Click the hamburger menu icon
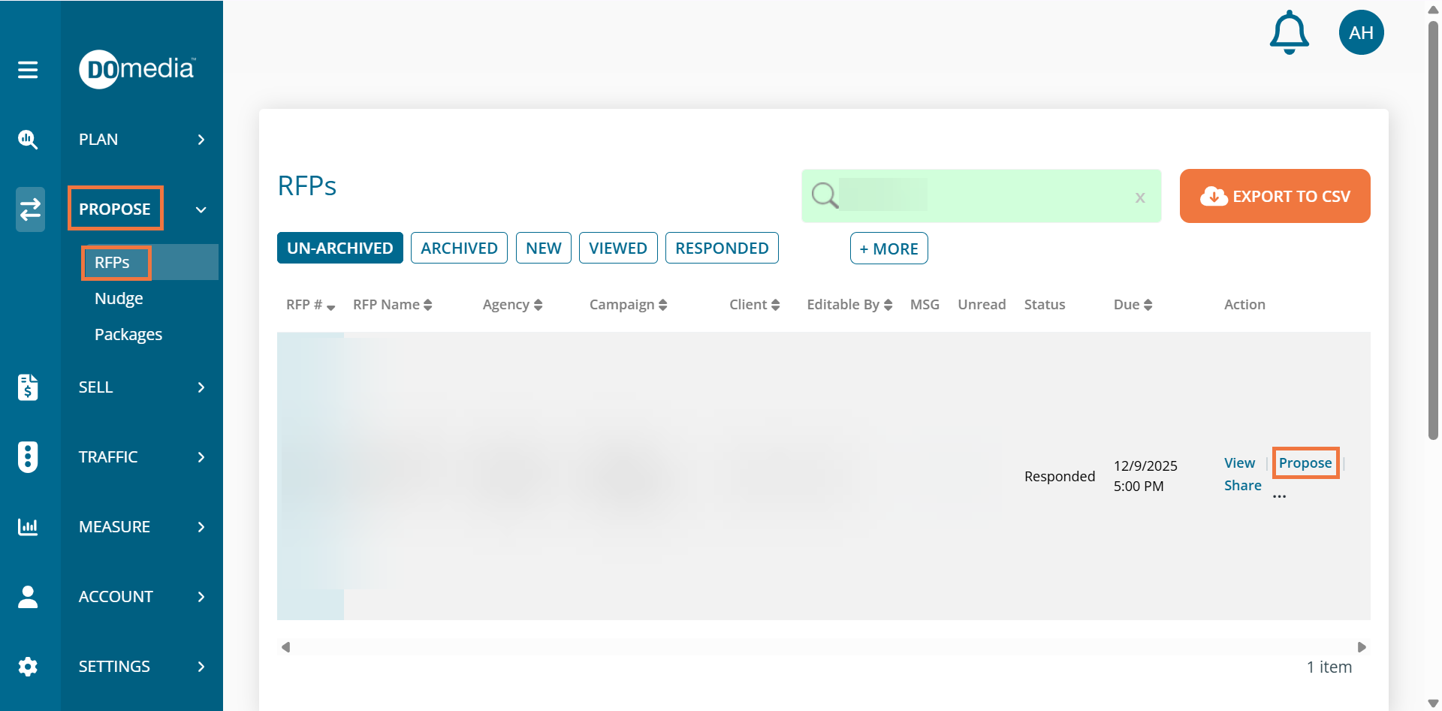Viewport: 1442px width, 711px height. click(x=28, y=70)
